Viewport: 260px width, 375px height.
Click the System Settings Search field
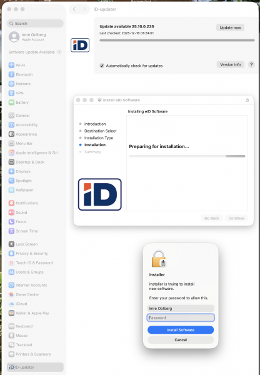(35, 24)
